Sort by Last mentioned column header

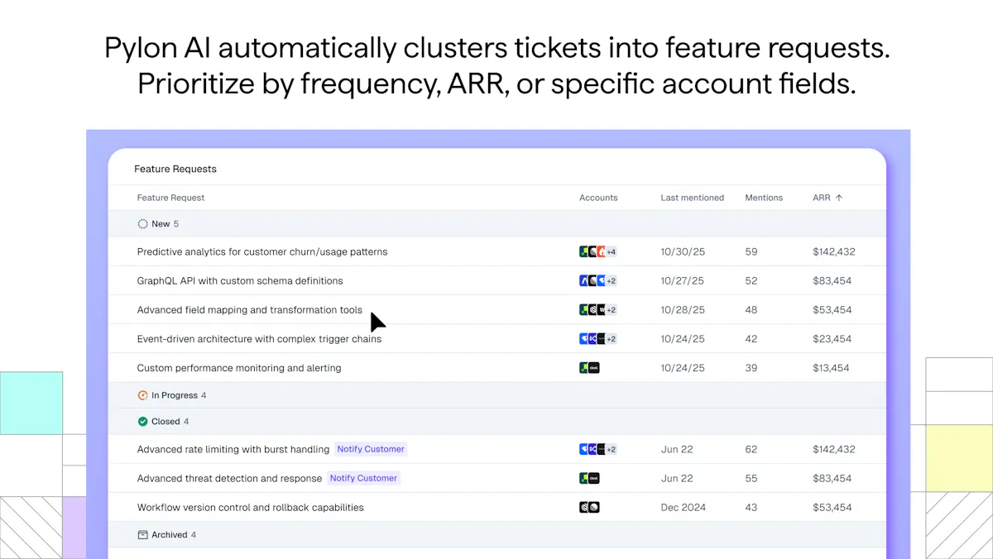click(692, 198)
